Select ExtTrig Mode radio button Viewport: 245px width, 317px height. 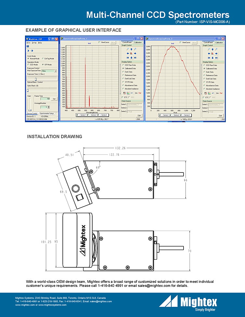(x=43, y=59)
